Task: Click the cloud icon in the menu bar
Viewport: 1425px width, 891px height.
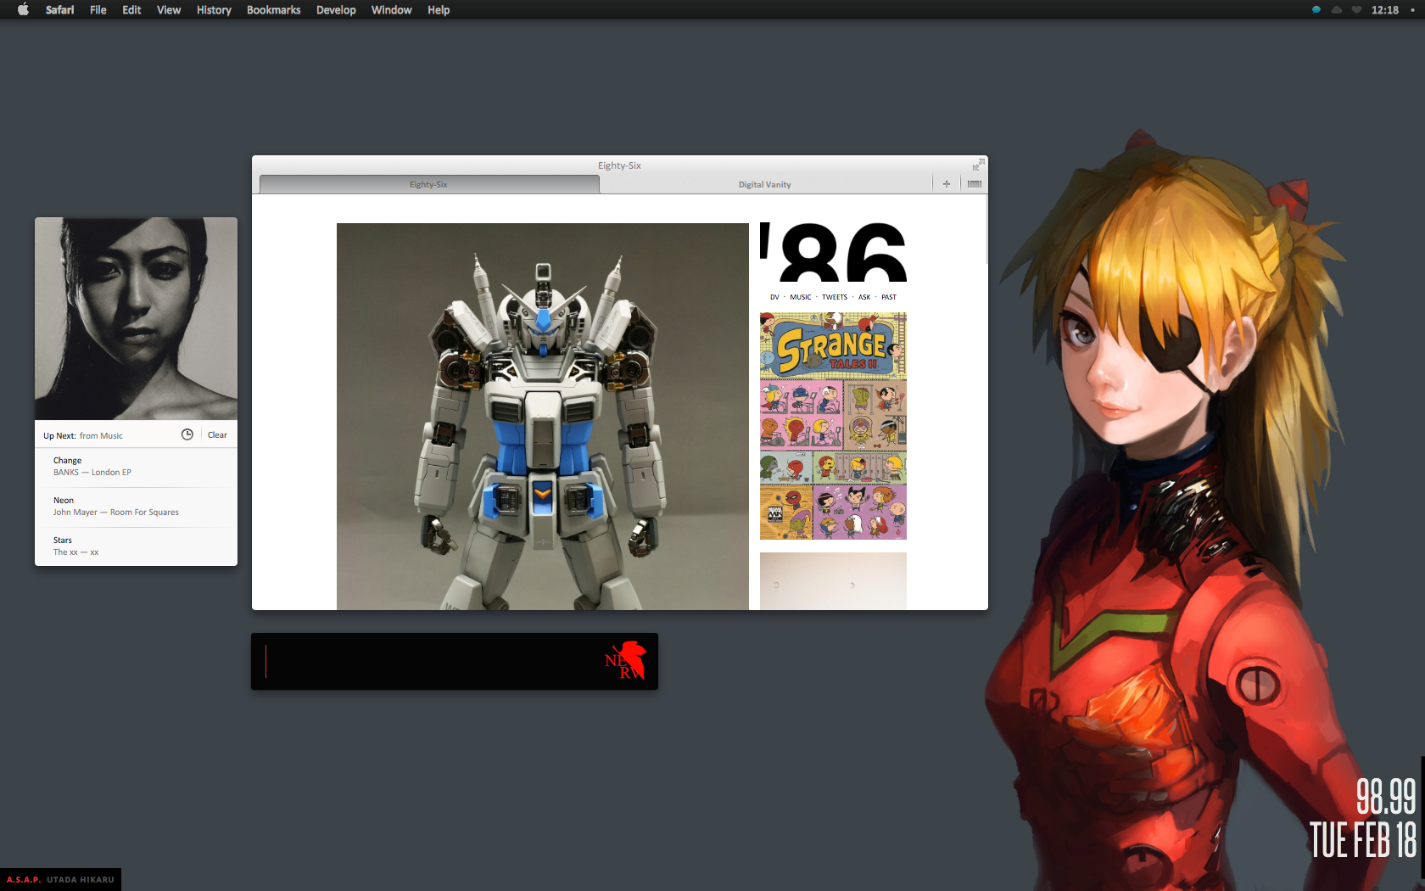Action: coord(1337,9)
